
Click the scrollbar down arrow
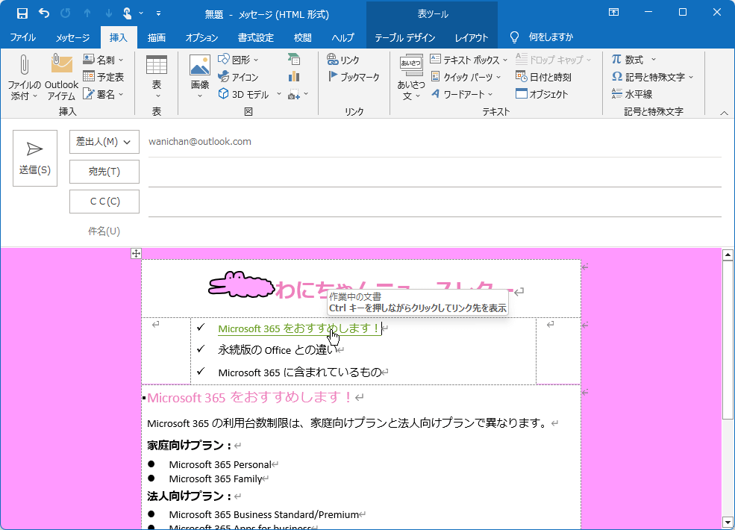tap(728, 522)
